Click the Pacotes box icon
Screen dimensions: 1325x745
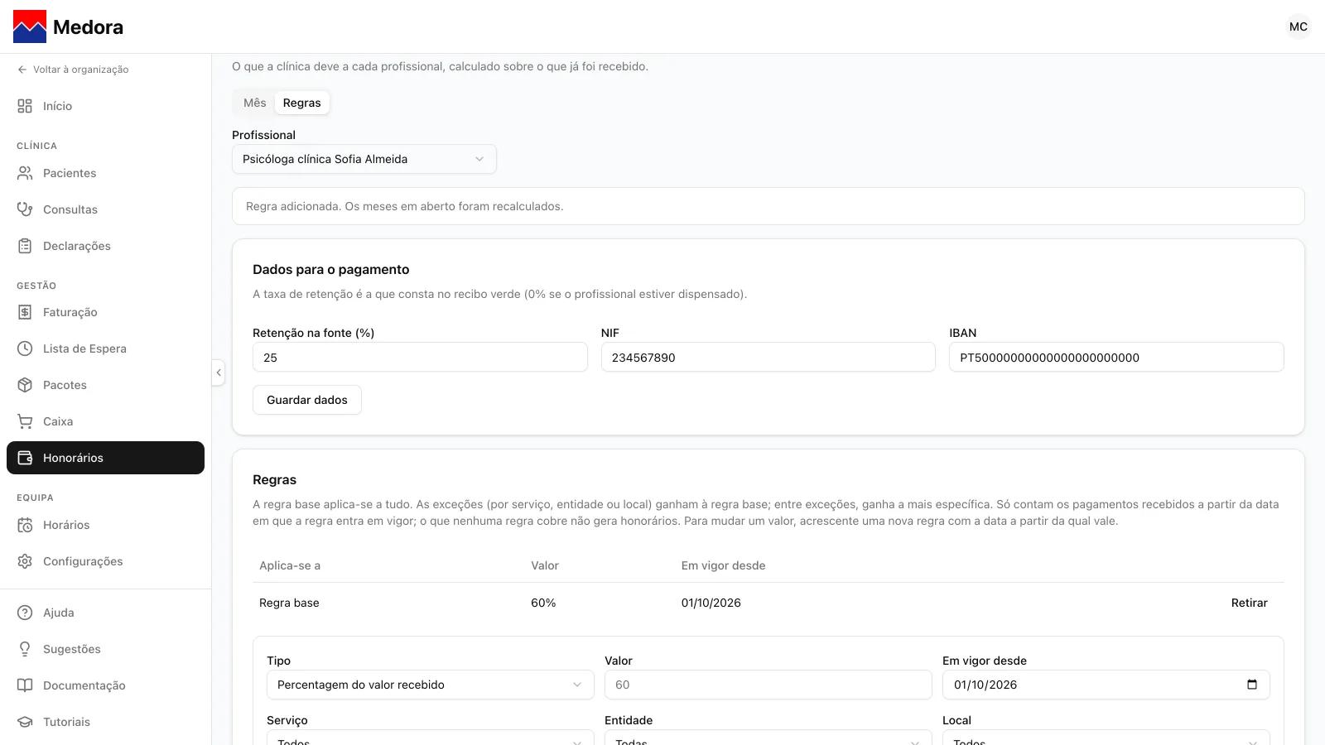[x=25, y=385]
